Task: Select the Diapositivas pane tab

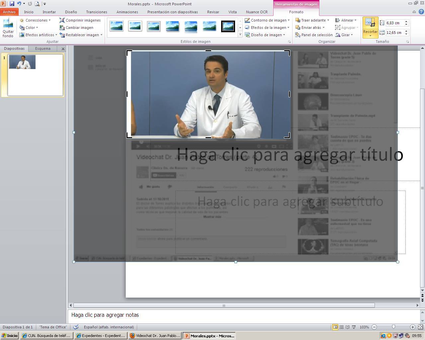Action: click(14, 48)
